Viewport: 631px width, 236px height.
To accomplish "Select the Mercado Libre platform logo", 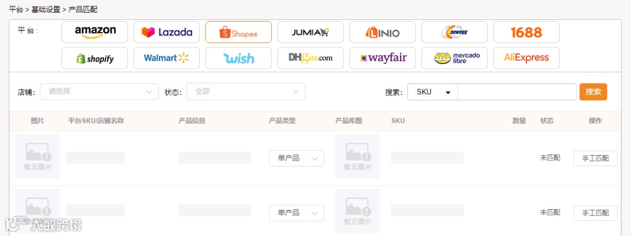I will coord(455,58).
